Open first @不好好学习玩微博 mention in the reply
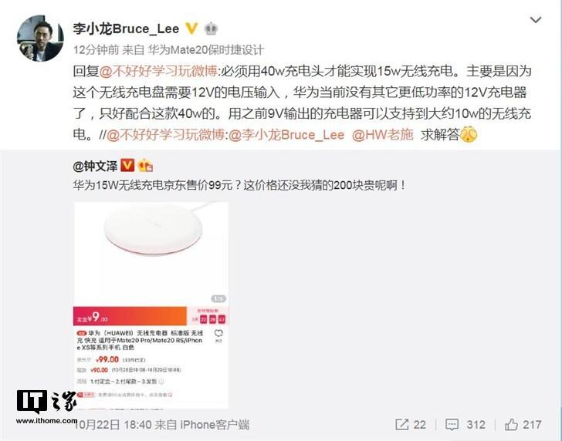 [158, 71]
